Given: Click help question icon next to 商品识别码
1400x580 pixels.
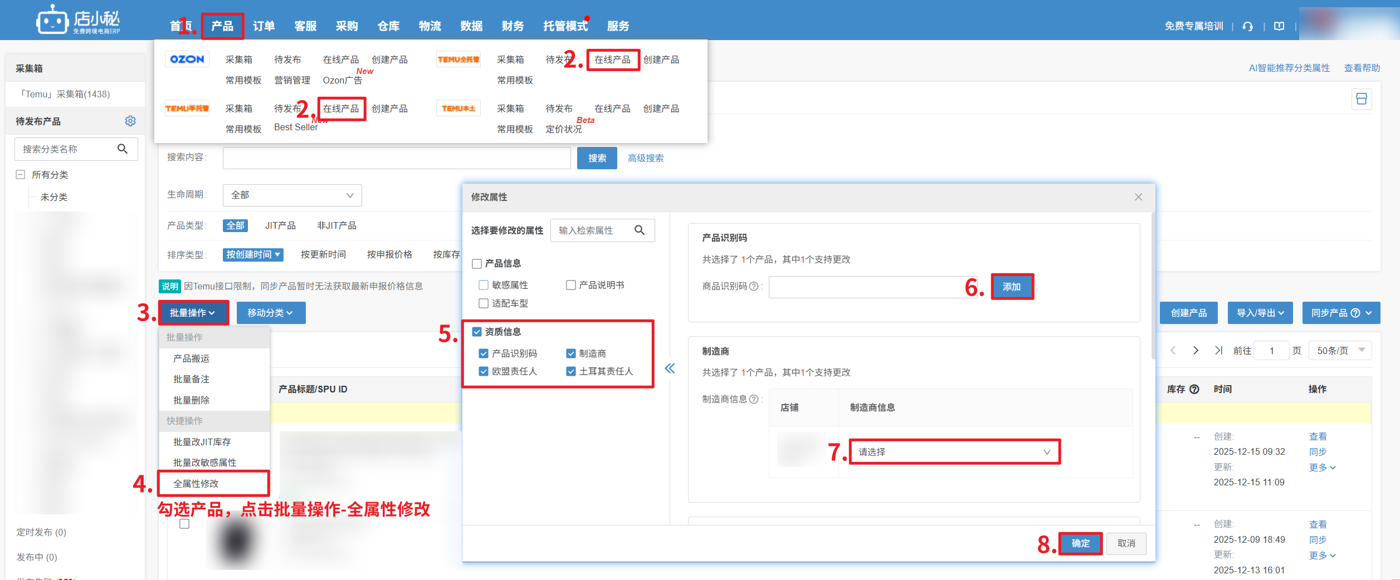Looking at the screenshot, I should click(x=754, y=287).
